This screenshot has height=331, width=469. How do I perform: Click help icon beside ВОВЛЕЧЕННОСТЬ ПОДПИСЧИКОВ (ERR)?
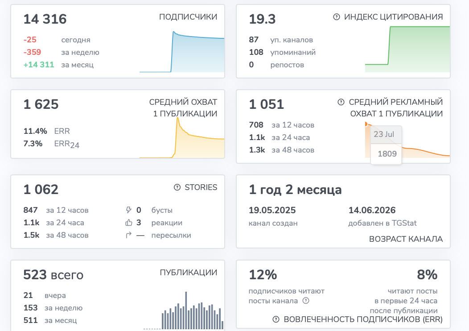(276, 319)
